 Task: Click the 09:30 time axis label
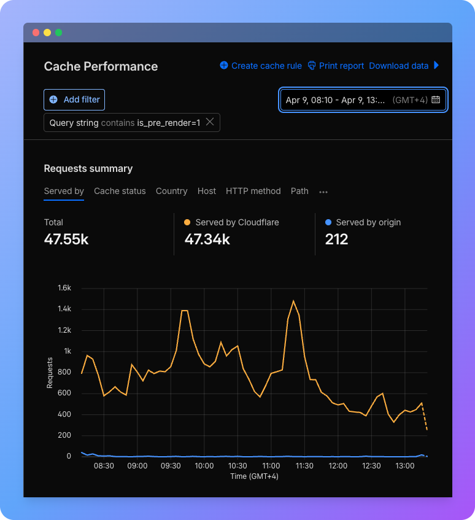tap(171, 465)
